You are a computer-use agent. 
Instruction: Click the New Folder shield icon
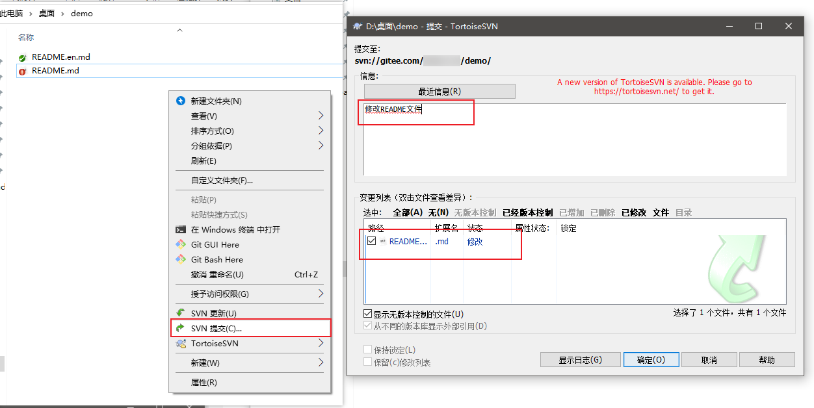pos(181,101)
